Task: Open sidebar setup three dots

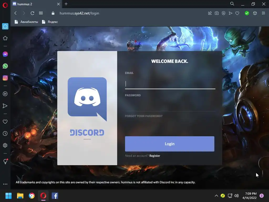Action: (5, 184)
